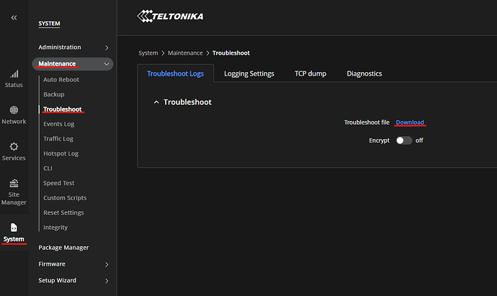Select the System file icon
Screen dimensions: 497x296
pyautogui.click(x=14, y=228)
